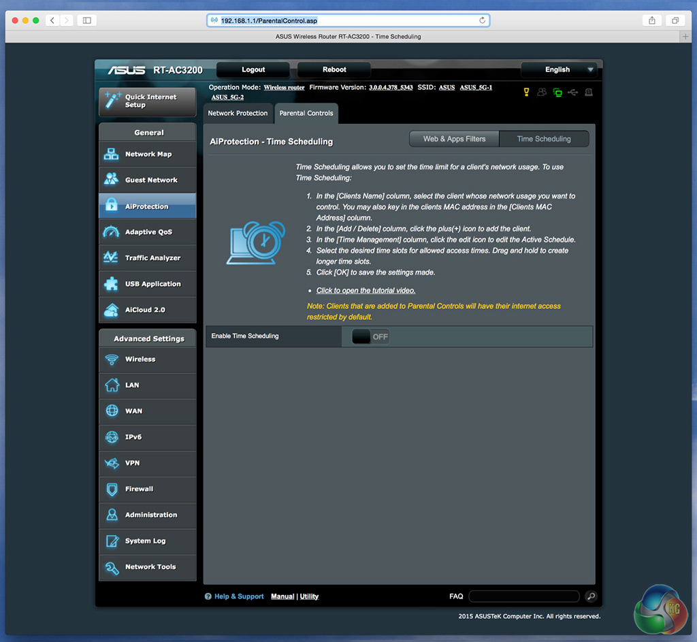Open the English language dropdown
This screenshot has height=642, width=697.
(559, 69)
